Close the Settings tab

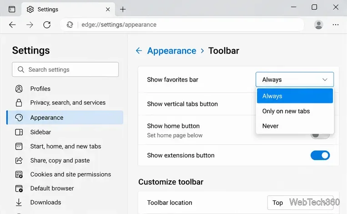click(108, 9)
